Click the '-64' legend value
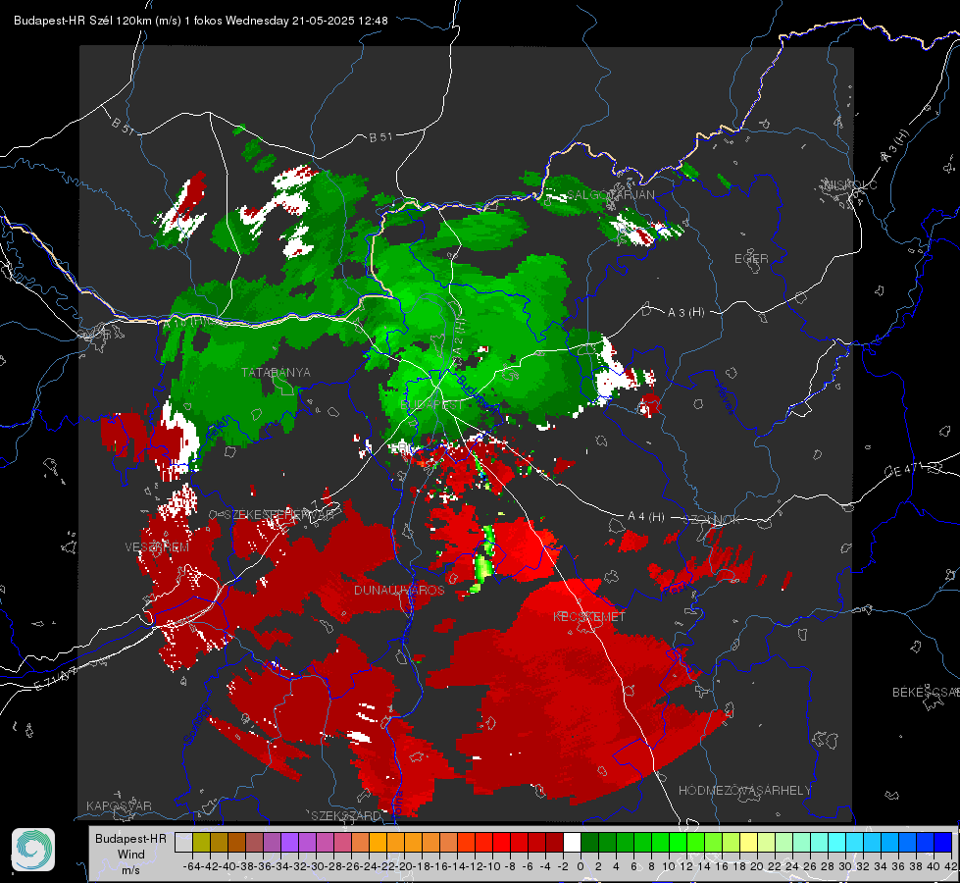This screenshot has width=960, height=883. pyautogui.click(x=192, y=866)
